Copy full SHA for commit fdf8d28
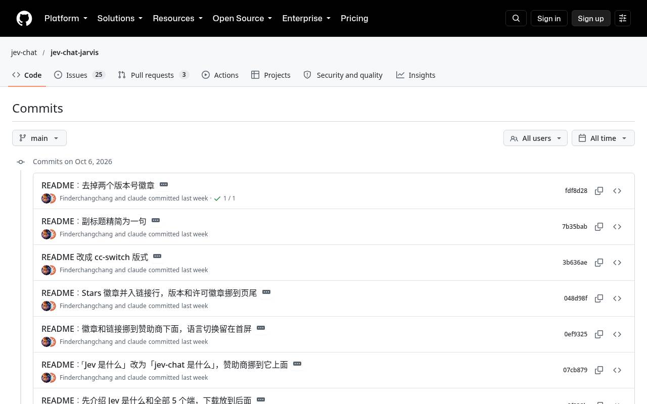 click(x=599, y=191)
